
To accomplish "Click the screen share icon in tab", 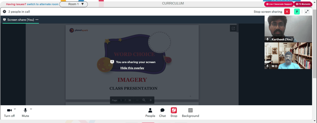I will [x=4, y=20].
